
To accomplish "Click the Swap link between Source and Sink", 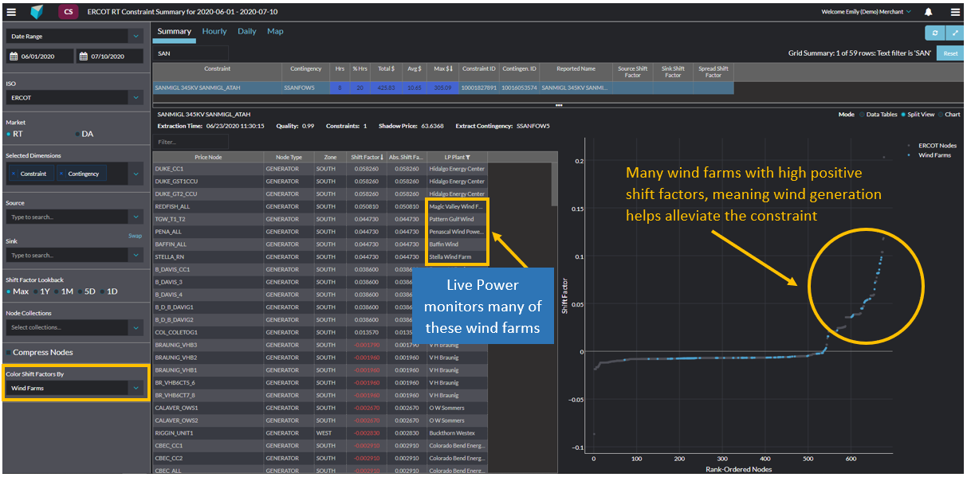I will (x=136, y=235).
